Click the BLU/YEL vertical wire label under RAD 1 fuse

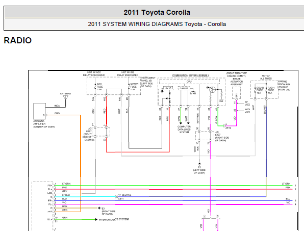click(x=265, y=110)
